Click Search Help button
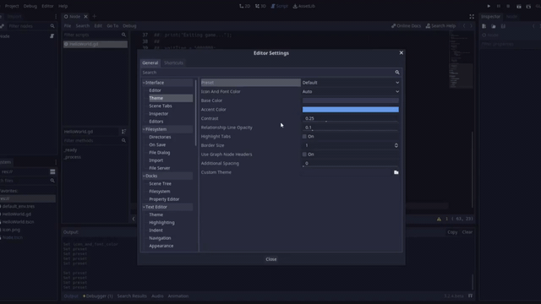This screenshot has width=541, height=304. click(x=440, y=26)
